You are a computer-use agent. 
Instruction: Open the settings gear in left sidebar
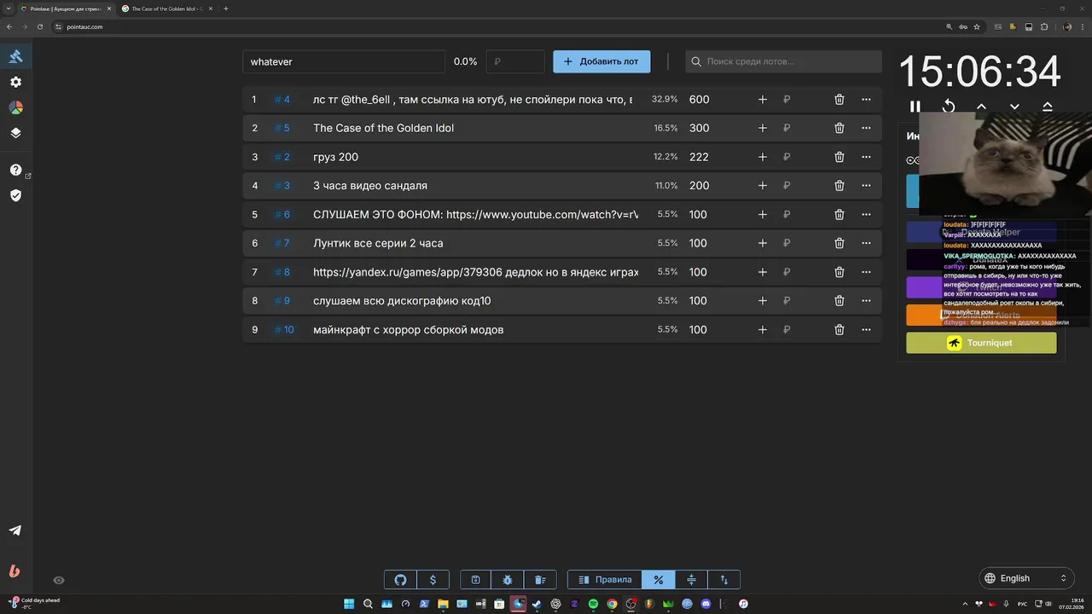[x=15, y=82]
